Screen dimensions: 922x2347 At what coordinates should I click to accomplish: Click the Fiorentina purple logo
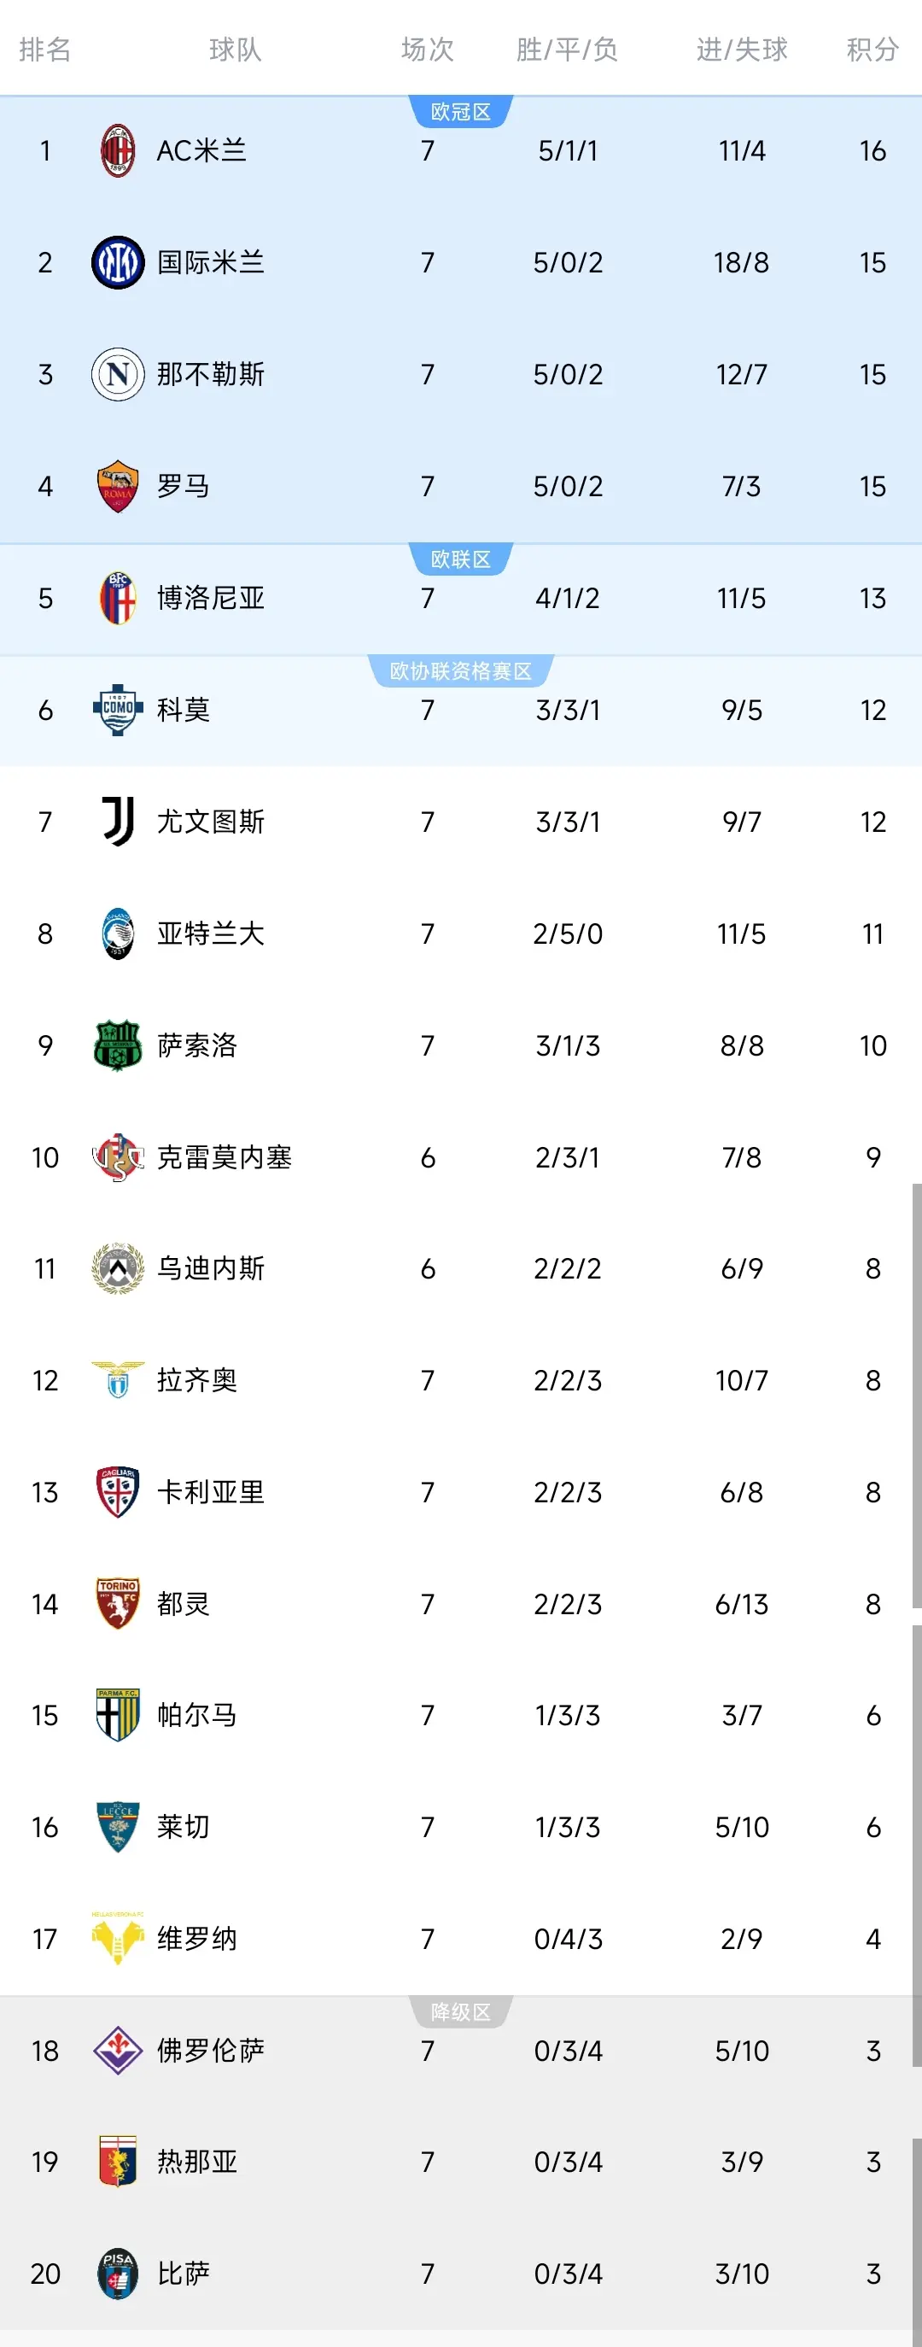tap(118, 2051)
